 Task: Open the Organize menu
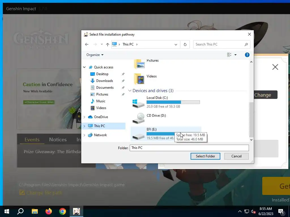(x=95, y=55)
